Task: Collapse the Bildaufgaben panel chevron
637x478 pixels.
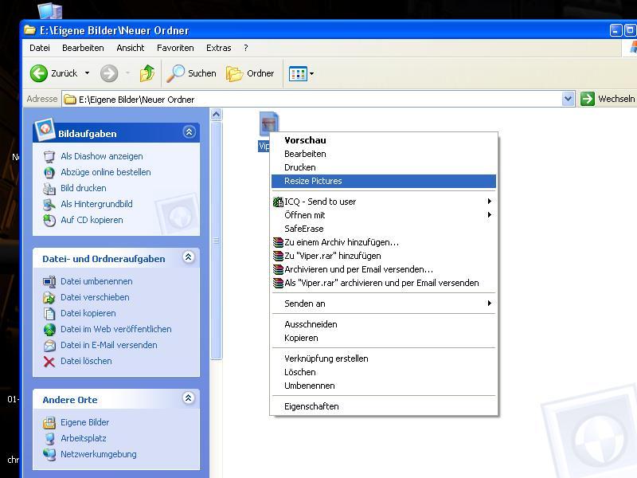Action: click(189, 132)
